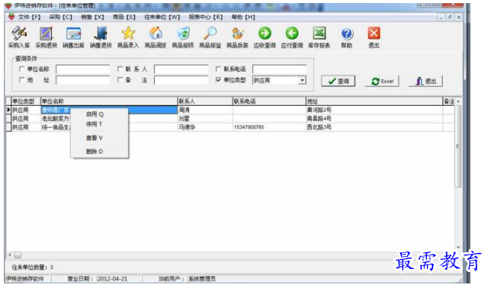
Task: Select the cell with phone 15347908765
Action: point(269,127)
